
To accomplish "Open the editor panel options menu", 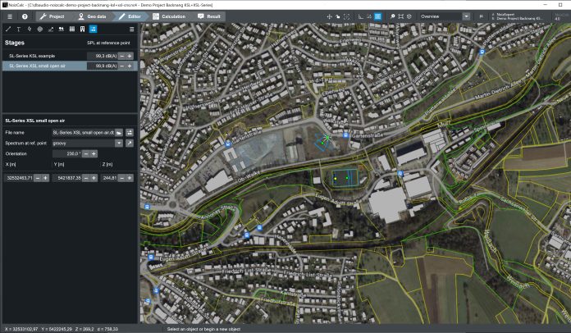I will [132, 30].
